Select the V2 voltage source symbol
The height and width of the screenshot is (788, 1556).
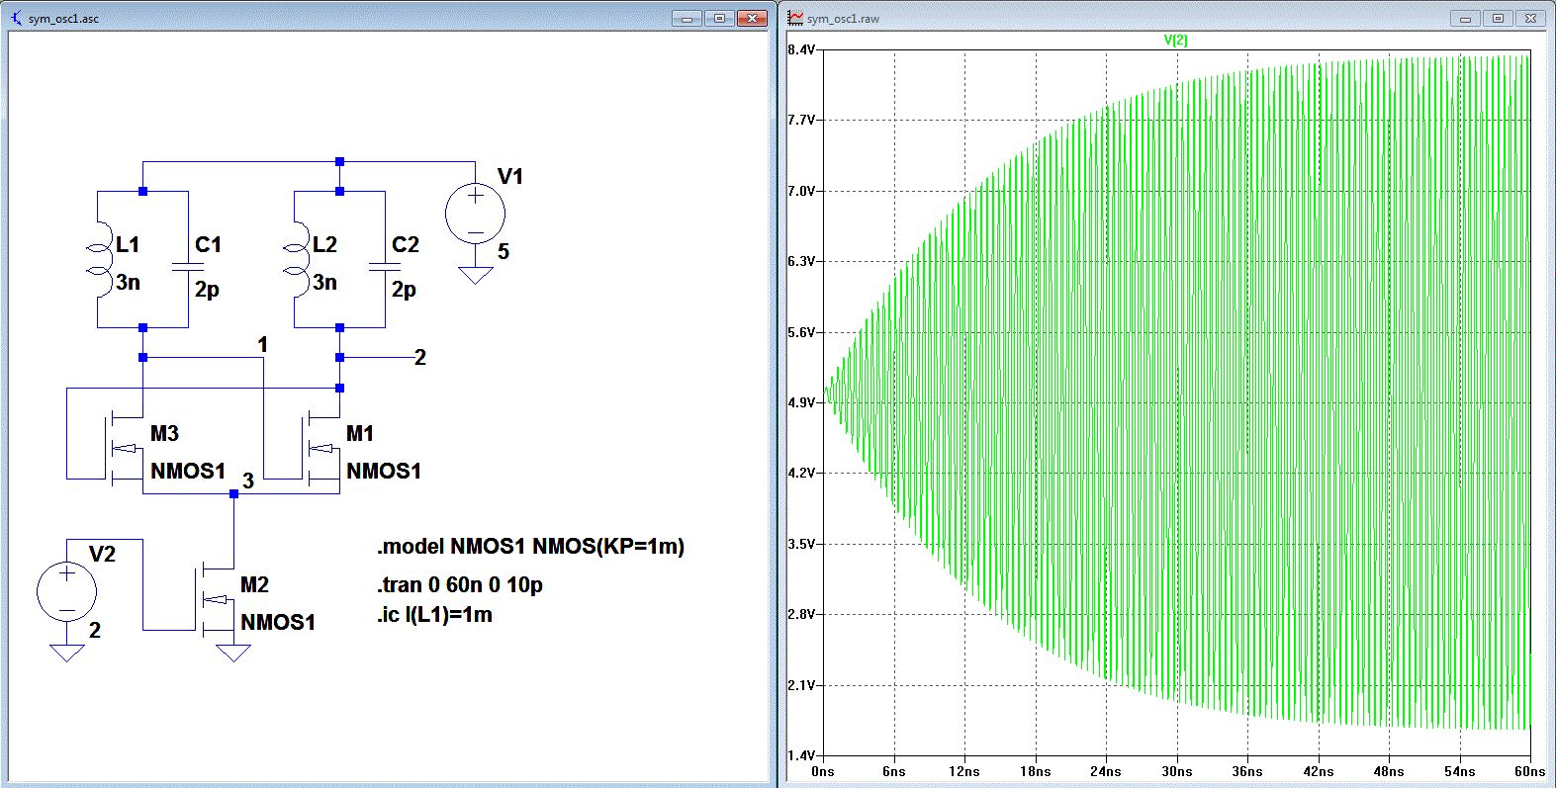(66, 592)
